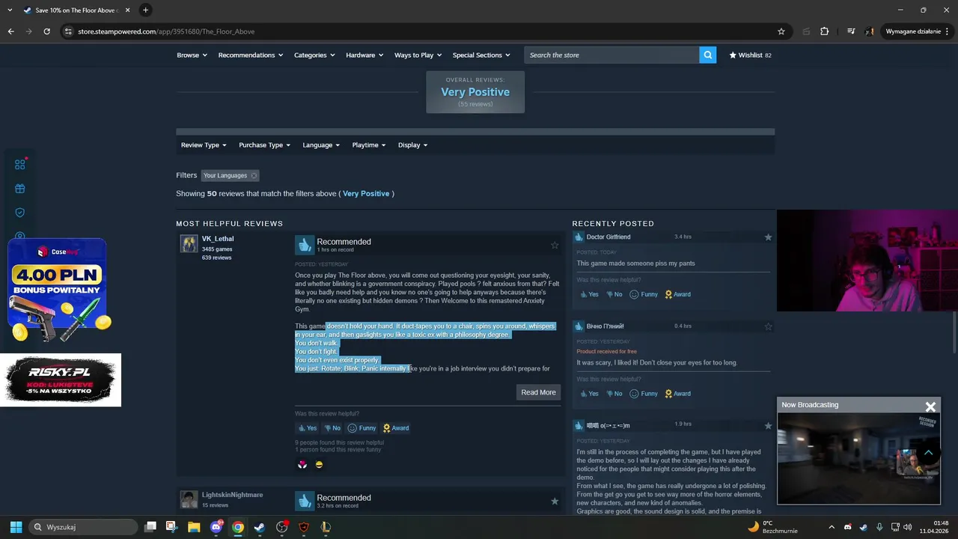This screenshot has height=539, width=958.
Task: Expand the Purchase Type filter dropdown
Action: (264, 145)
